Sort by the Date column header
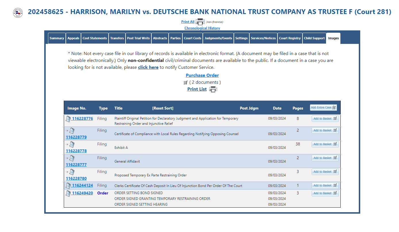Screen dimensions: 399x232 point(277,108)
